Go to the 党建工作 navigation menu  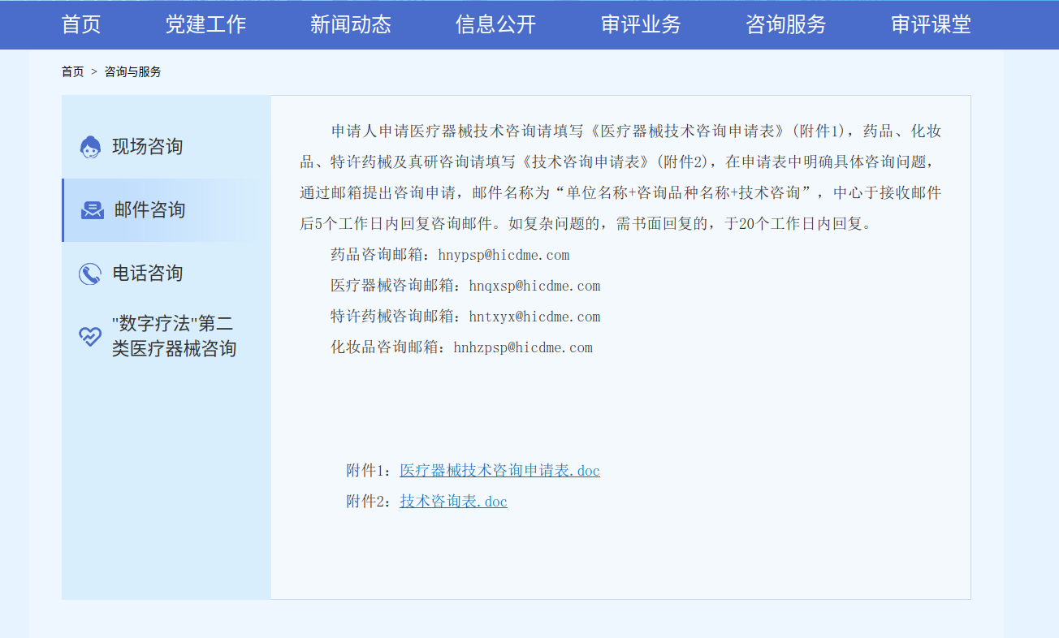pyautogui.click(x=205, y=24)
